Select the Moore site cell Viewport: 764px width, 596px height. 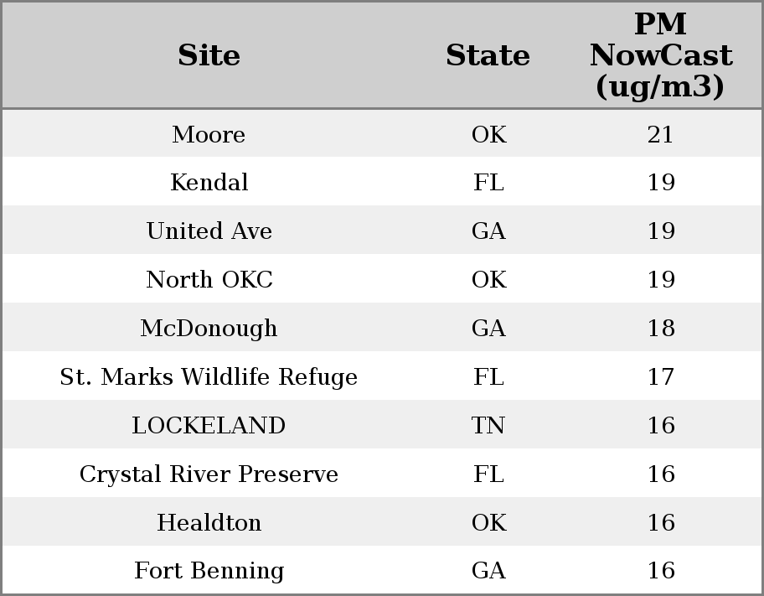(x=209, y=134)
